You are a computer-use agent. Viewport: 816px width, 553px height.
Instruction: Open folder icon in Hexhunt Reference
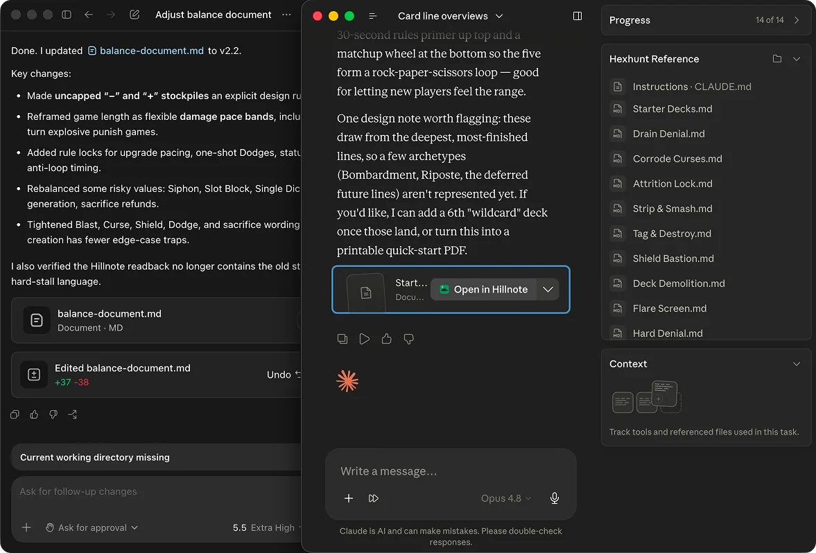[777, 59]
